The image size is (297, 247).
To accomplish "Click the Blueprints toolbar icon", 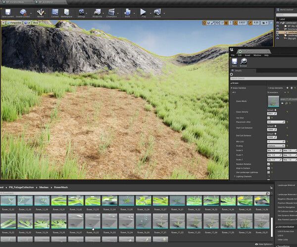I will (98, 12).
